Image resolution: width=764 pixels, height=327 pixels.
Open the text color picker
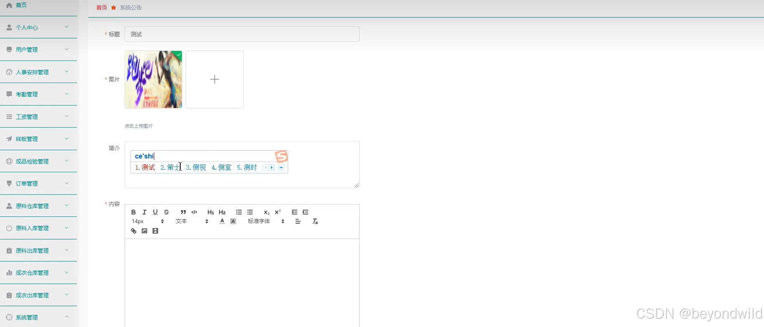[222, 221]
